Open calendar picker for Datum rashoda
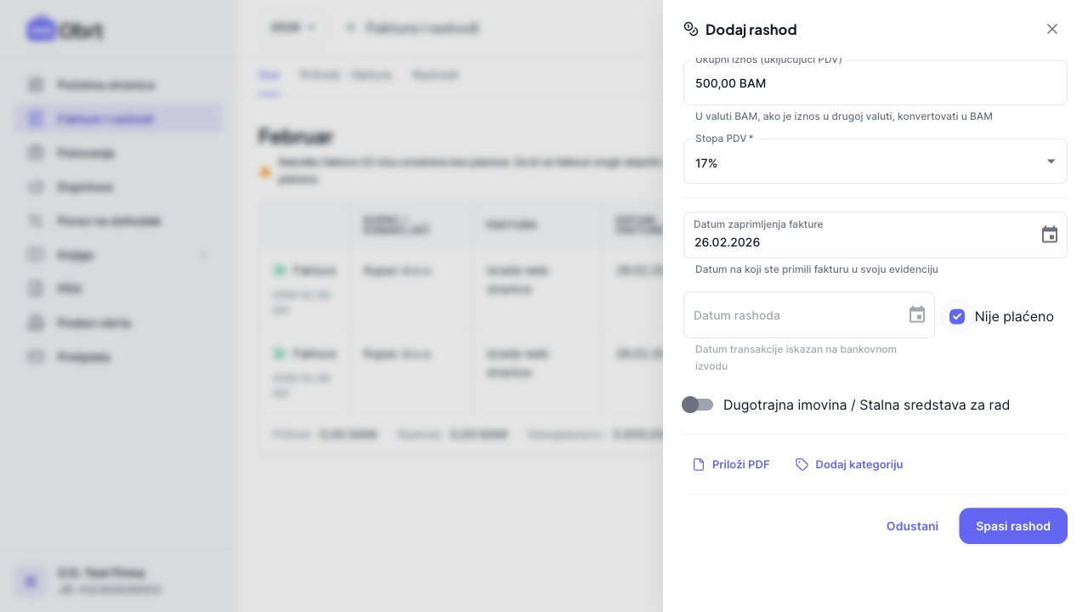Image resolution: width=1088 pixels, height=612 pixels. point(917,314)
